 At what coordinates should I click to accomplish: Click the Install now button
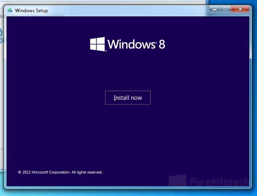(128, 97)
